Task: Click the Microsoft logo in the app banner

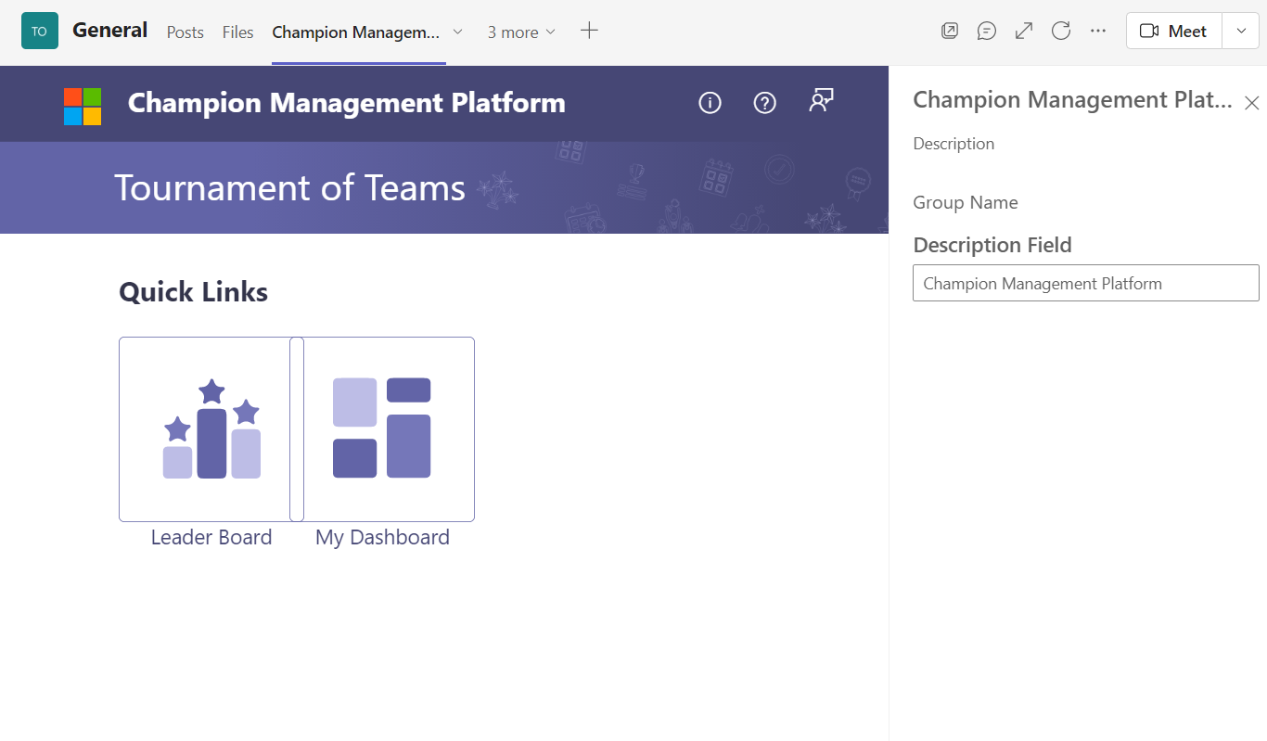Action: pyautogui.click(x=82, y=103)
